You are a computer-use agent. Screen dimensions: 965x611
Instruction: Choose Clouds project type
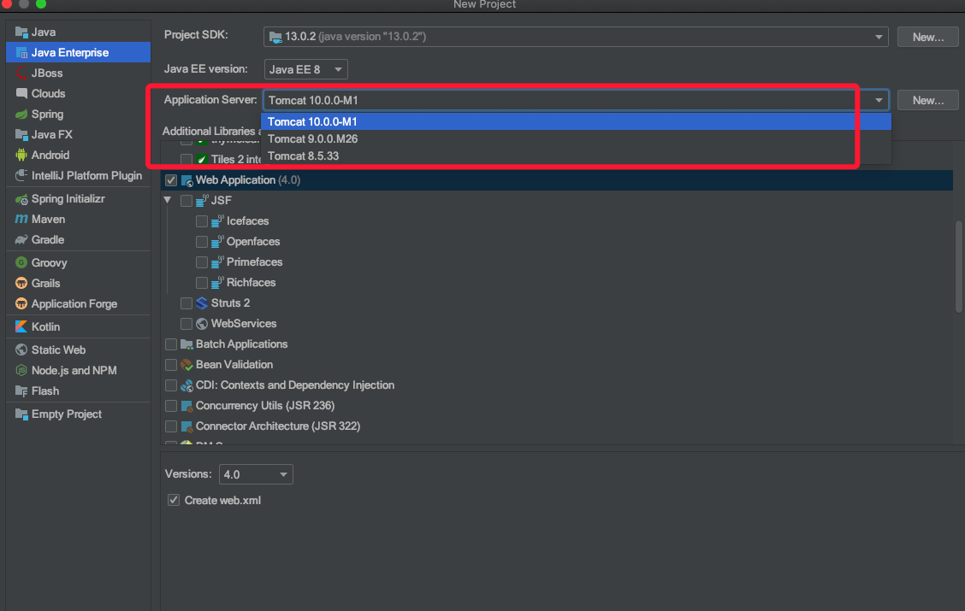click(78, 93)
